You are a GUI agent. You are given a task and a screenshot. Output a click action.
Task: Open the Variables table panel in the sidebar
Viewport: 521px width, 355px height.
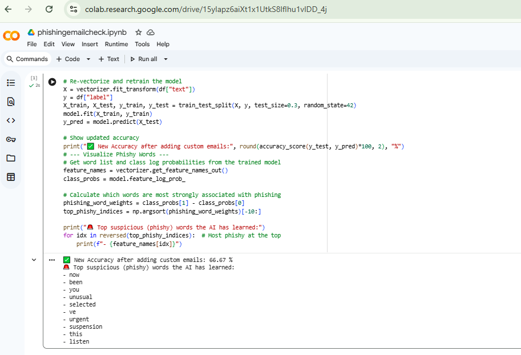pos(10,177)
